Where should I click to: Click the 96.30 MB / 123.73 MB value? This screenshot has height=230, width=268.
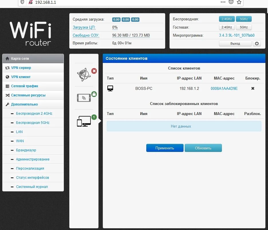[x=131, y=35]
